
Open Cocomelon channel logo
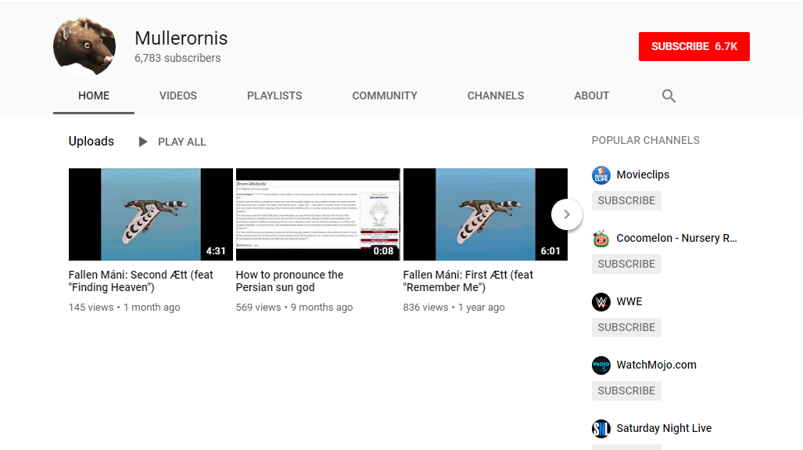[600, 239]
